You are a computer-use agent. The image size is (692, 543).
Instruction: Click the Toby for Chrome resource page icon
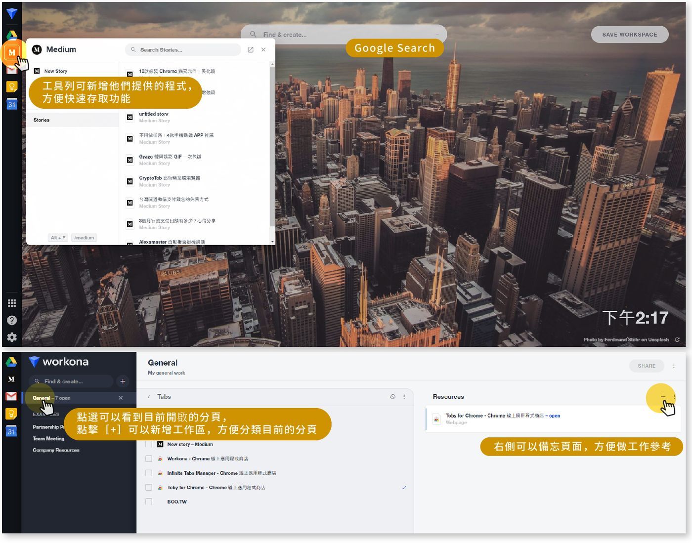pyautogui.click(x=436, y=419)
